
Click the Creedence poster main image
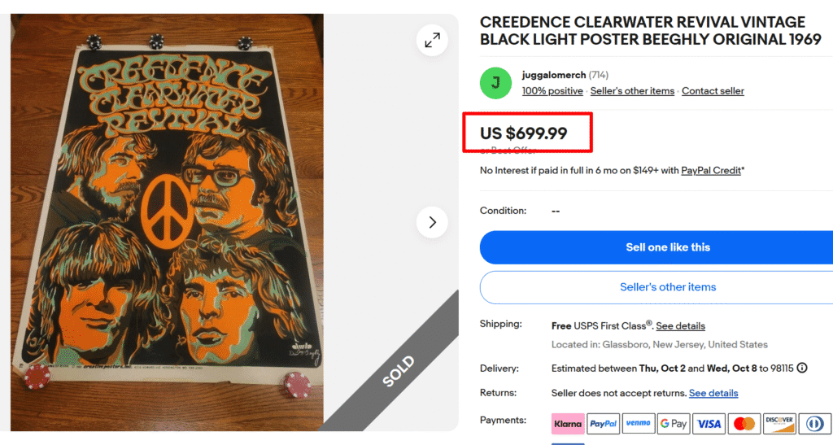click(167, 220)
